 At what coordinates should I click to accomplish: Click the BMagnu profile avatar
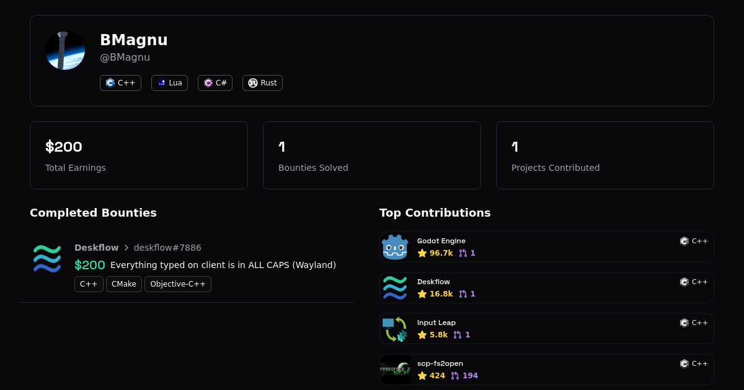[65, 50]
